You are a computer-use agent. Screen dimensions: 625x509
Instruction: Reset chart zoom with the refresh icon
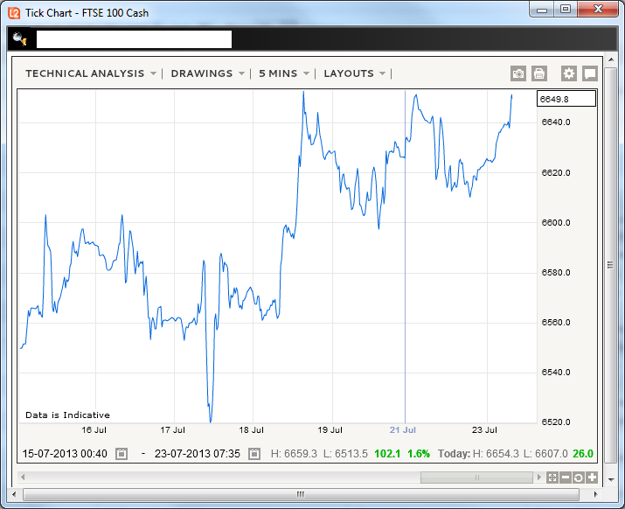[x=579, y=478]
